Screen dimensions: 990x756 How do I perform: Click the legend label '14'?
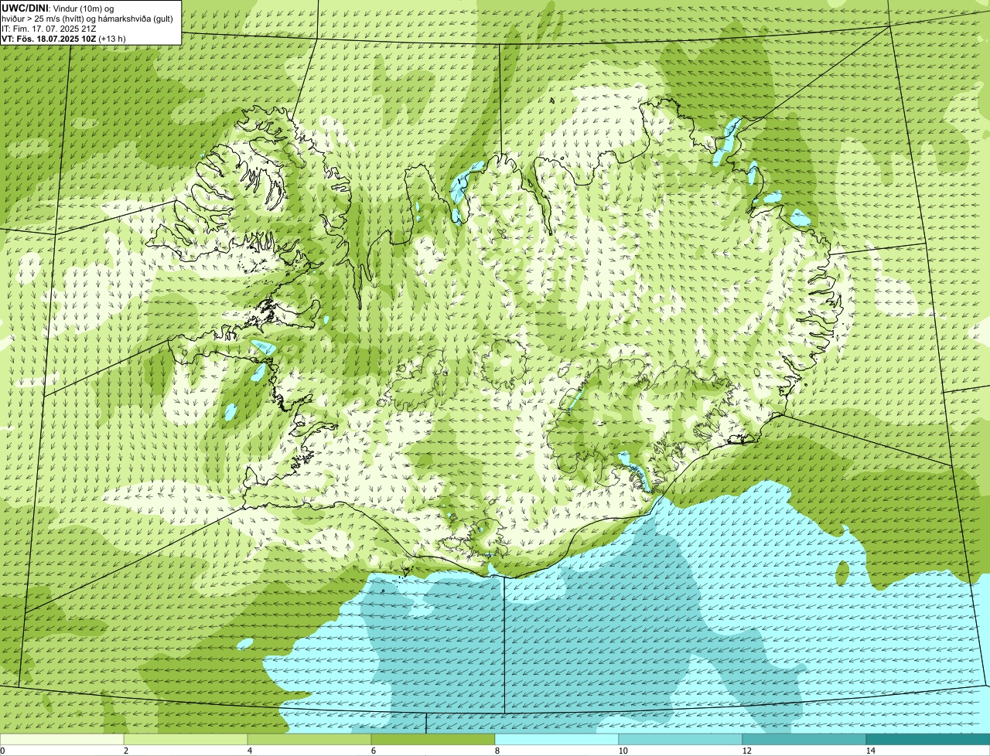point(870,751)
